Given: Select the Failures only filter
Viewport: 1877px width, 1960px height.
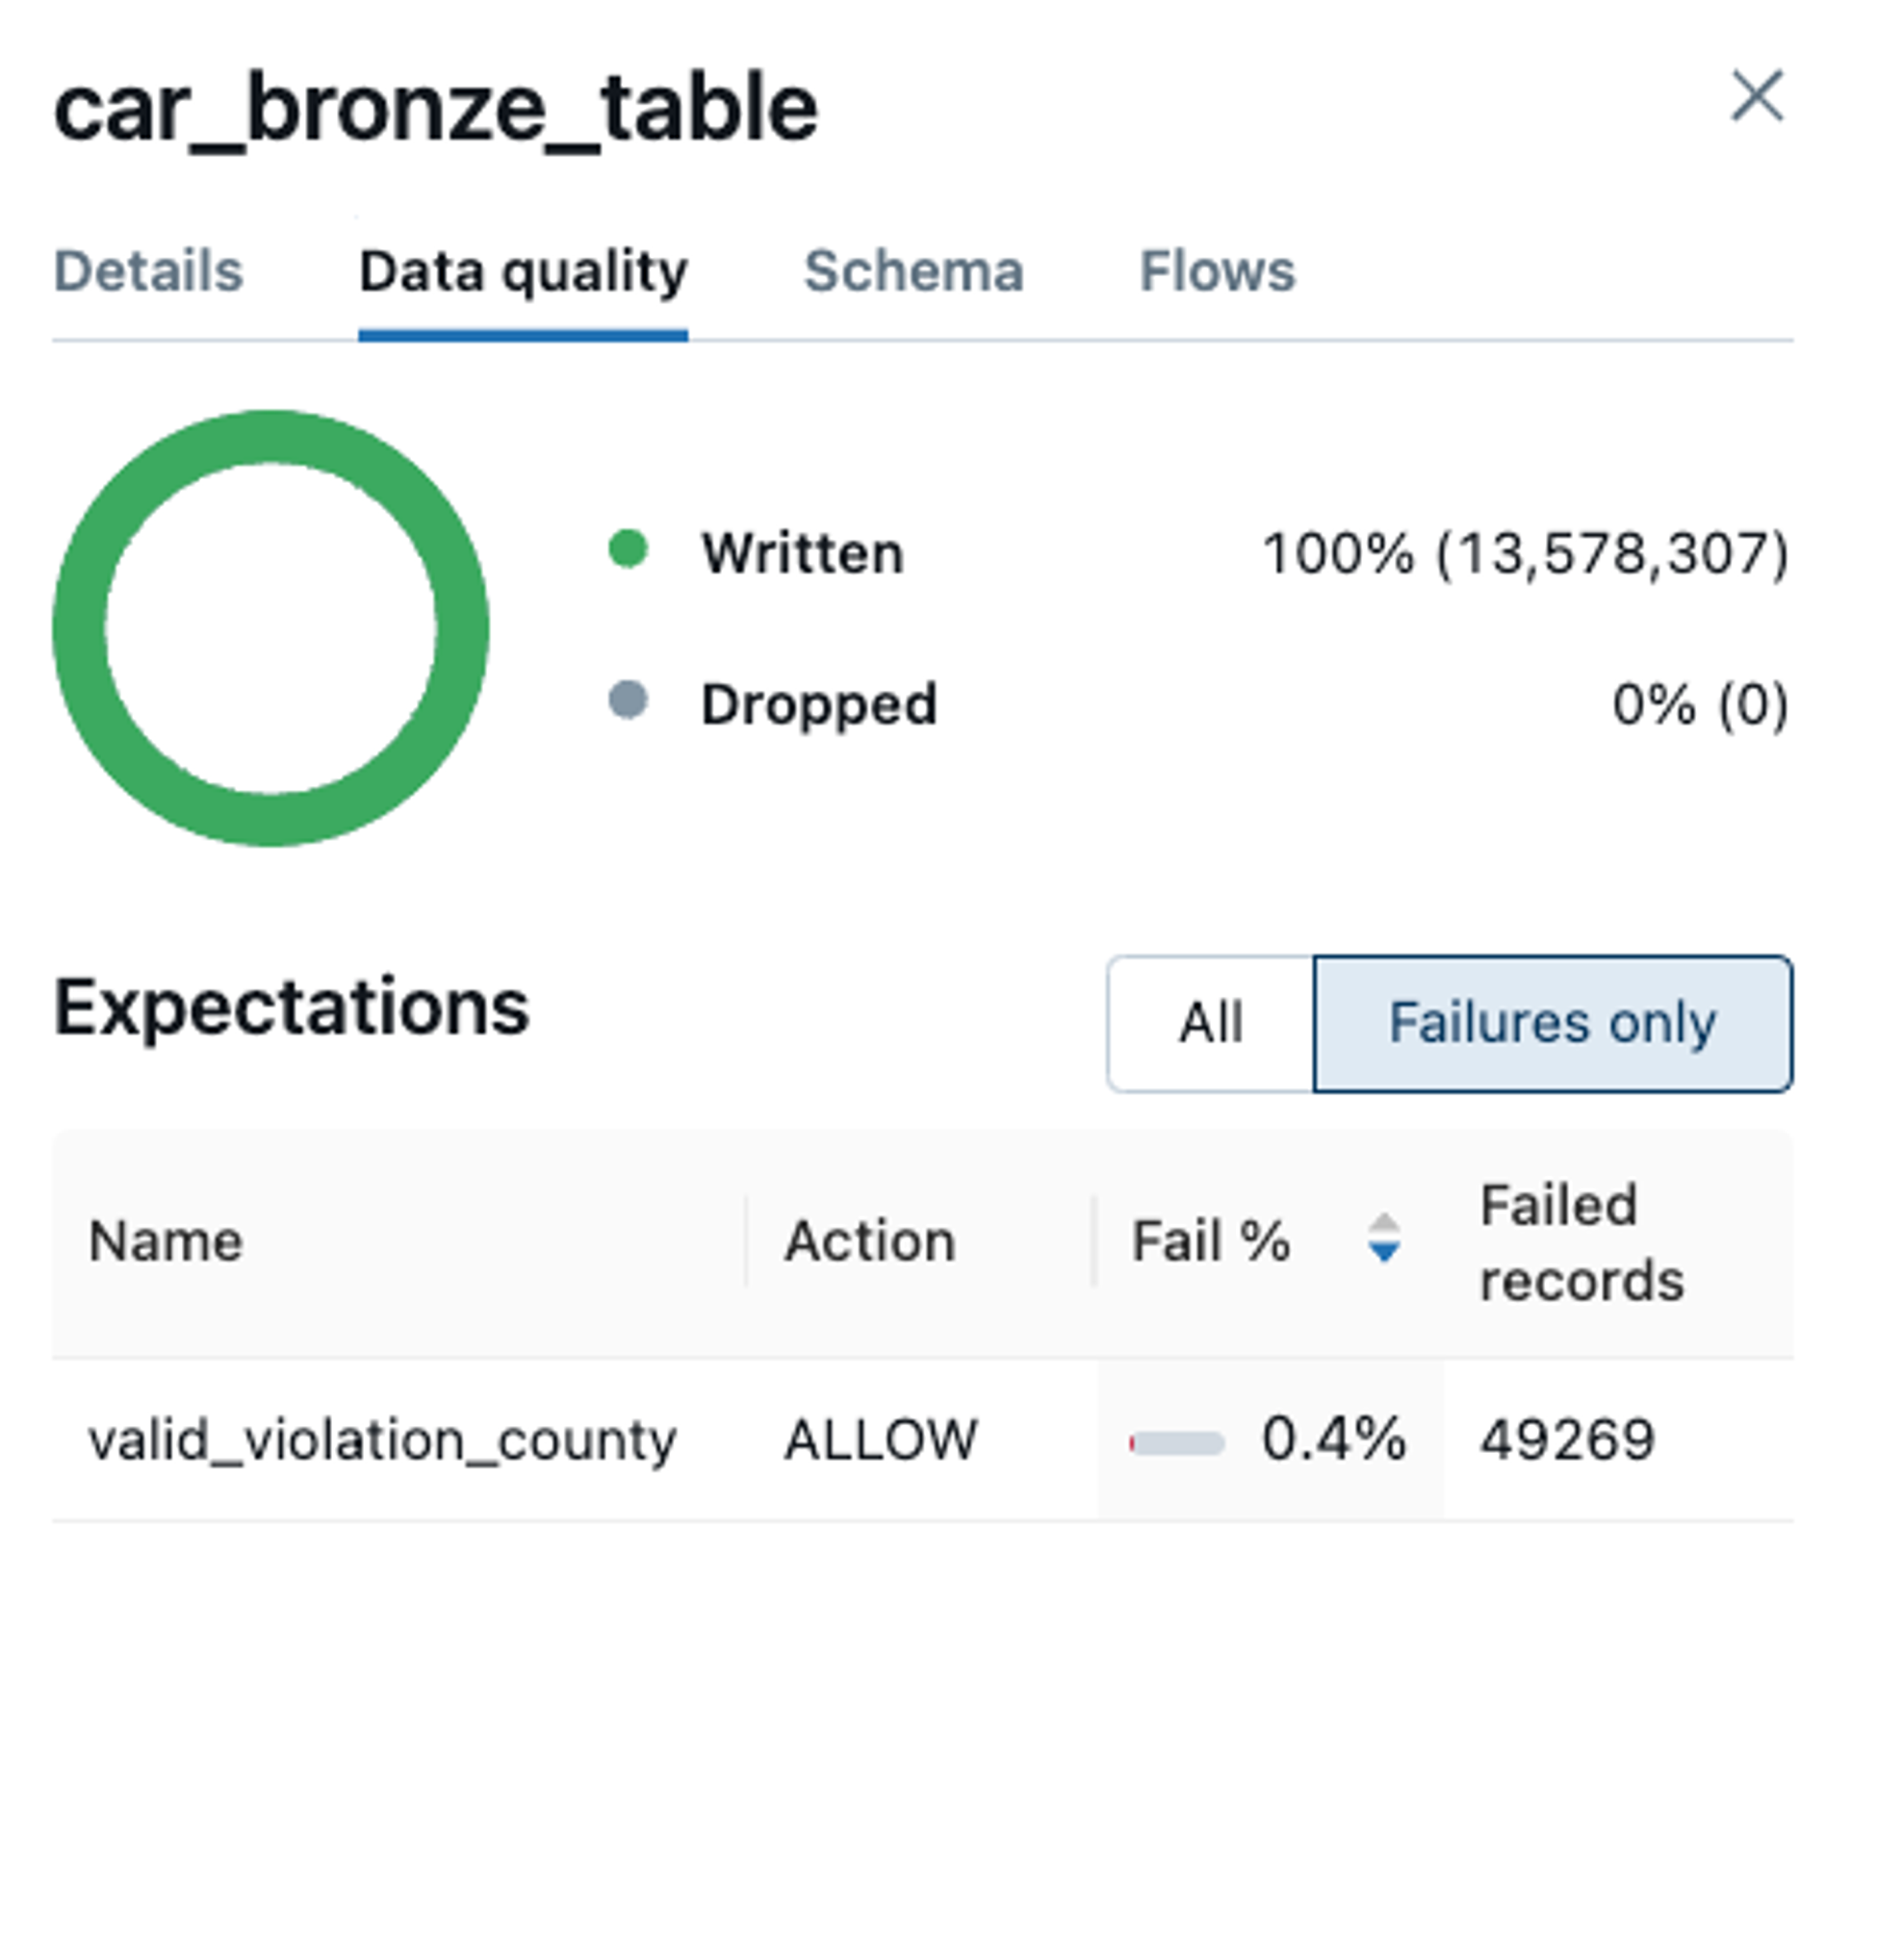Looking at the screenshot, I should tap(1552, 1023).
